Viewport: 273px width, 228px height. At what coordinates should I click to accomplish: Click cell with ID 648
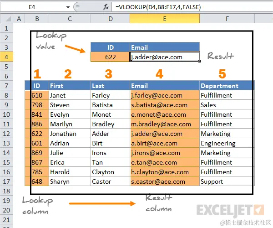coord(37,181)
